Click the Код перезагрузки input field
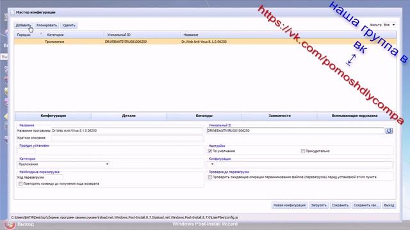410x230 pixels. tap(54, 178)
